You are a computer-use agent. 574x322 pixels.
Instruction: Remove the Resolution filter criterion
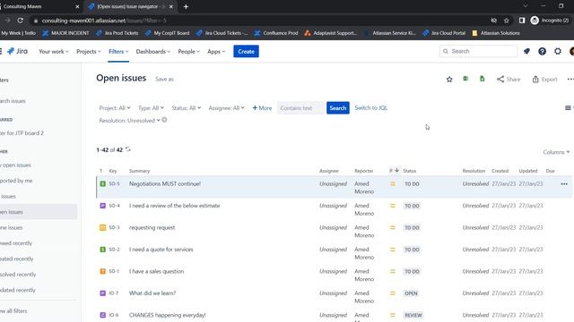(x=164, y=120)
